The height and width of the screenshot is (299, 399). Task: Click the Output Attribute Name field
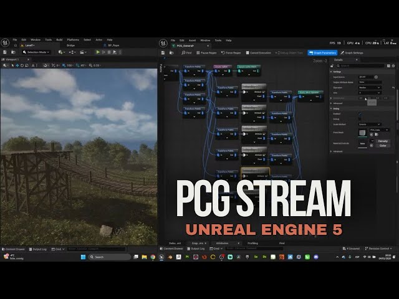tap(370, 82)
